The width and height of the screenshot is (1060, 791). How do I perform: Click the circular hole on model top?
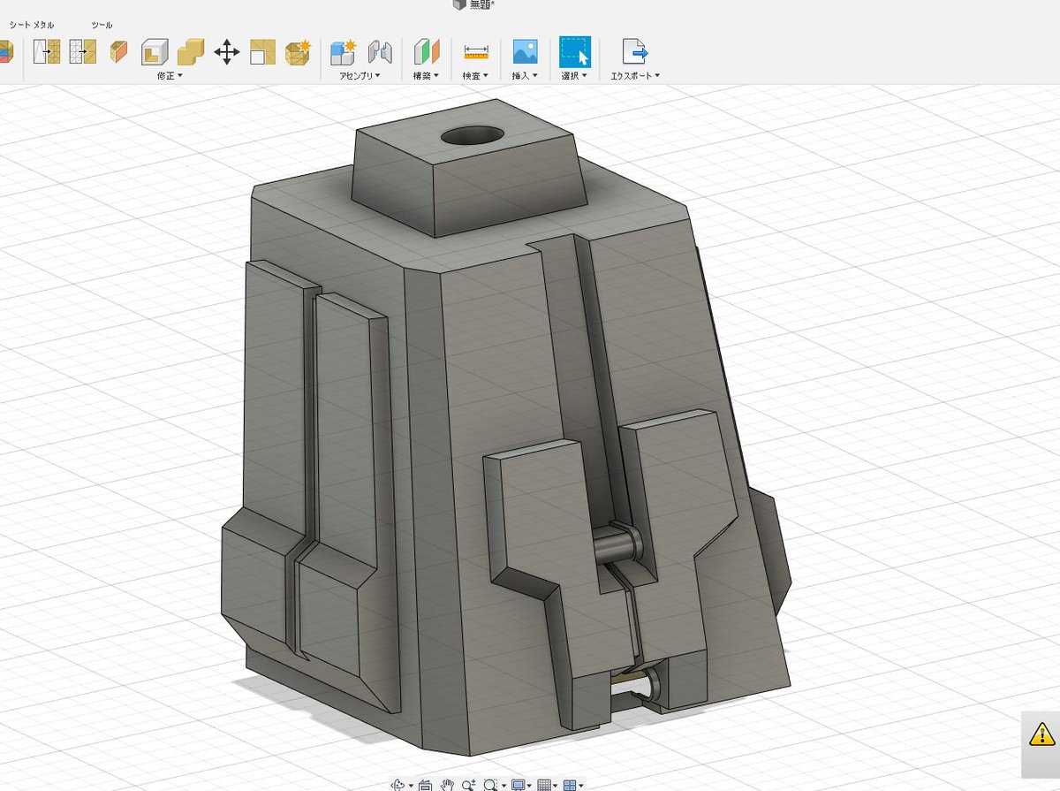pyautogui.click(x=473, y=137)
